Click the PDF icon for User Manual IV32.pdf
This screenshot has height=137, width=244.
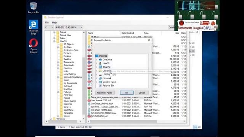(x=89, y=100)
